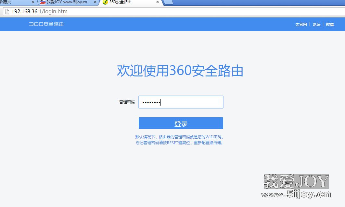
Task: Click the page info icon in address bar
Action: (x=7, y=12)
